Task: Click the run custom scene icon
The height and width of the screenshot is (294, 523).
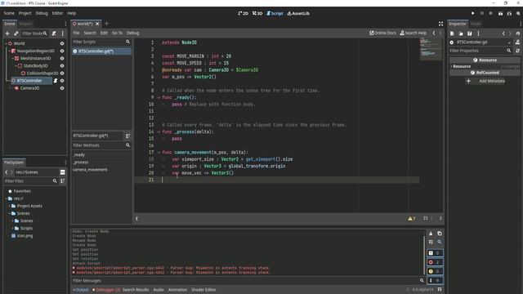Action: [509, 13]
